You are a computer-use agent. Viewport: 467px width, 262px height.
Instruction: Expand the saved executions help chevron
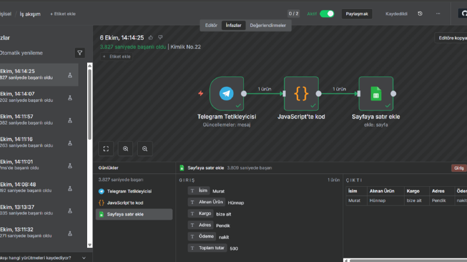pyautogui.click(x=84, y=258)
